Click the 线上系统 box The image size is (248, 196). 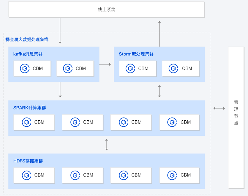coord(106,10)
